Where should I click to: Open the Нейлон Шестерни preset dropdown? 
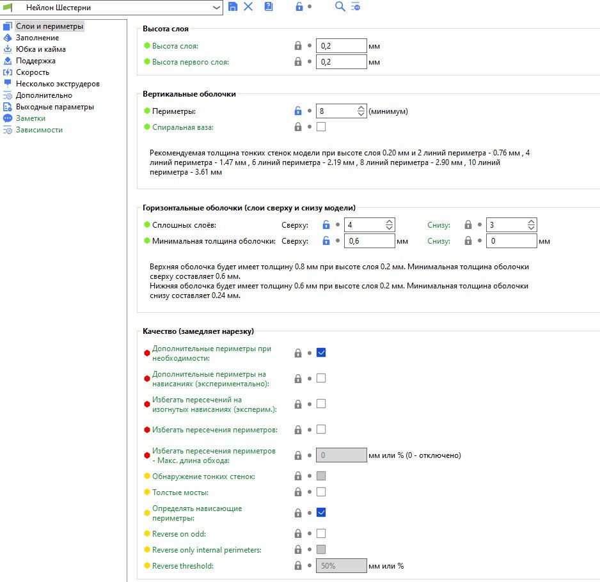coord(216,8)
